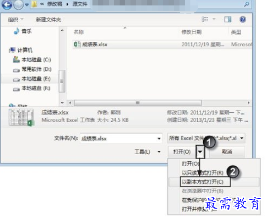Image resolution: width=265 pixels, height=219 pixels.
Task: Click the file list scroll left arrow
Action: point(70,103)
